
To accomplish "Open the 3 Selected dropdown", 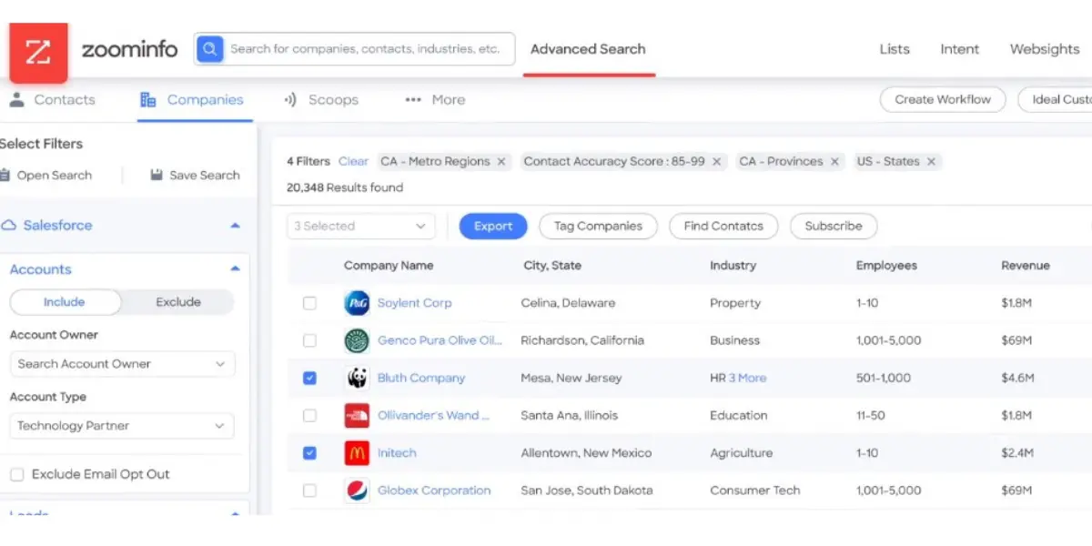I will point(361,227).
